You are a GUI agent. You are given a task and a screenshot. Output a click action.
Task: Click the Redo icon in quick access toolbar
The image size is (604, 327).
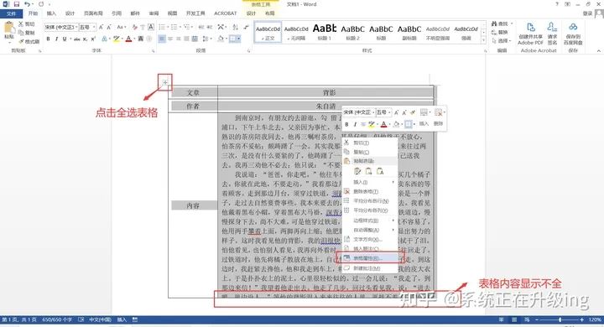pyautogui.click(x=41, y=4)
